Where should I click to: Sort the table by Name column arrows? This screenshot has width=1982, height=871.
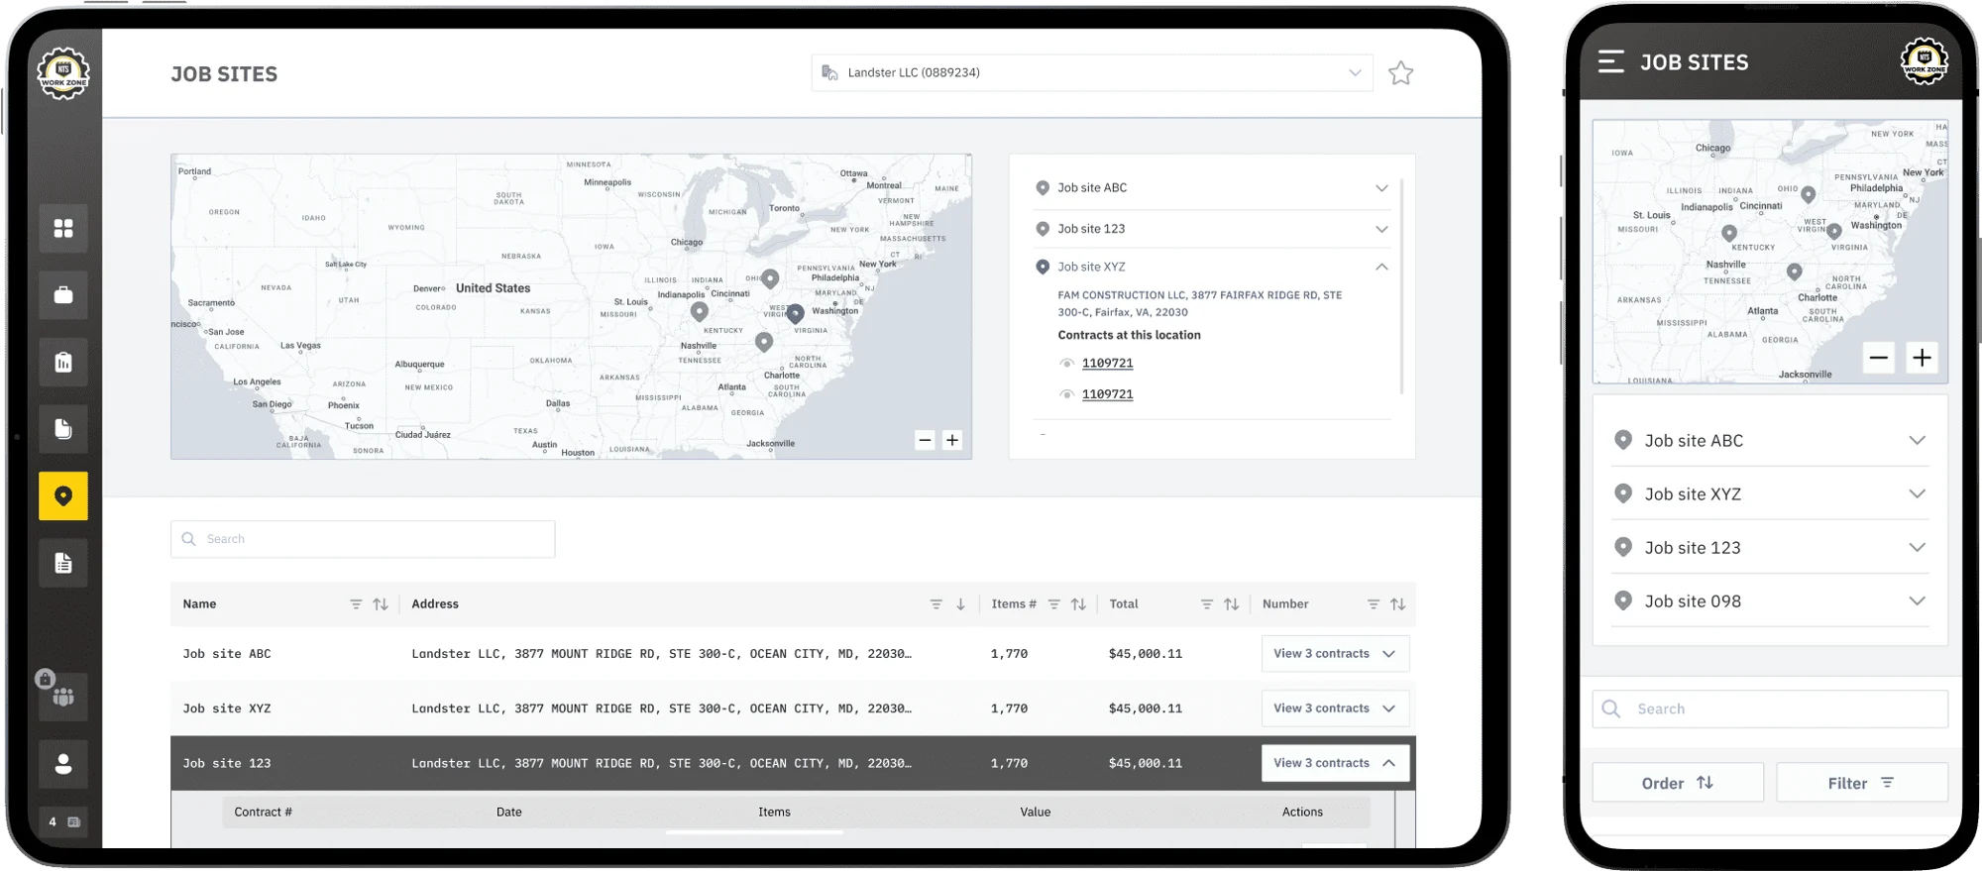tap(381, 604)
